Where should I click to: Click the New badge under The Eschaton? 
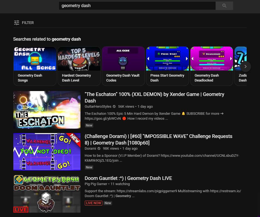pyautogui.click(x=89, y=125)
